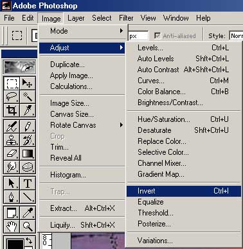Screen dimensions: 243x249
Task: Open the Edit menu
Action: tap(28, 18)
